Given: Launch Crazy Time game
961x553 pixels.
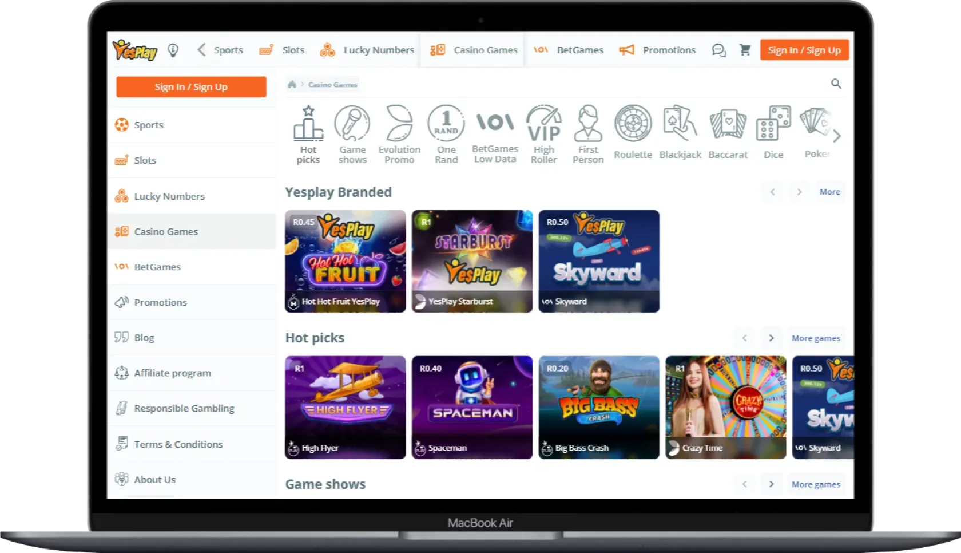Looking at the screenshot, I should pos(726,408).
